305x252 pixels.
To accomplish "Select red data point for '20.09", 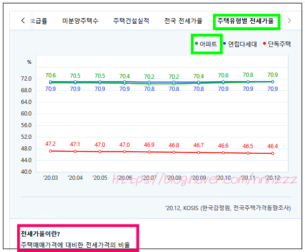I will pyautogui.click(x=199, y=153).
